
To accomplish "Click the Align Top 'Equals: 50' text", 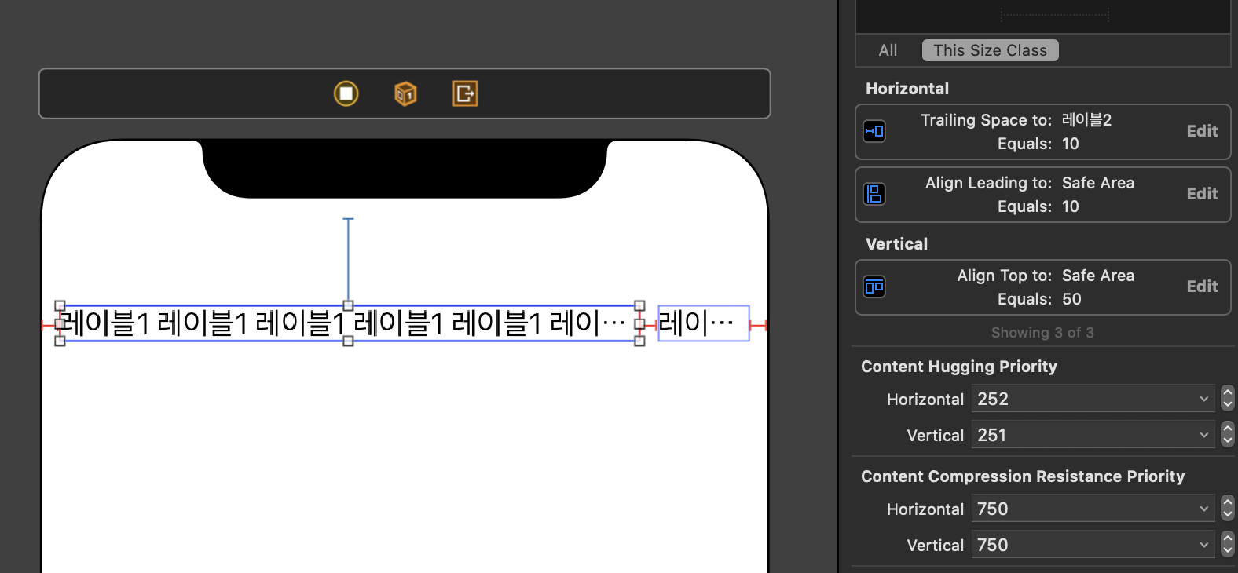I will pyautogui.click(x=1039, y=299).
